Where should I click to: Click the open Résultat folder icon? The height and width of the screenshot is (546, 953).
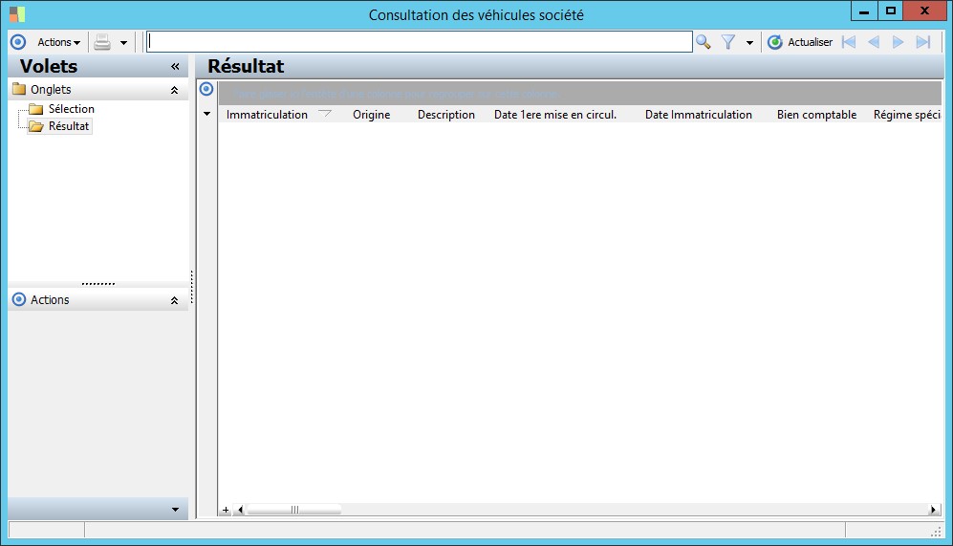(x=36, y=126)
